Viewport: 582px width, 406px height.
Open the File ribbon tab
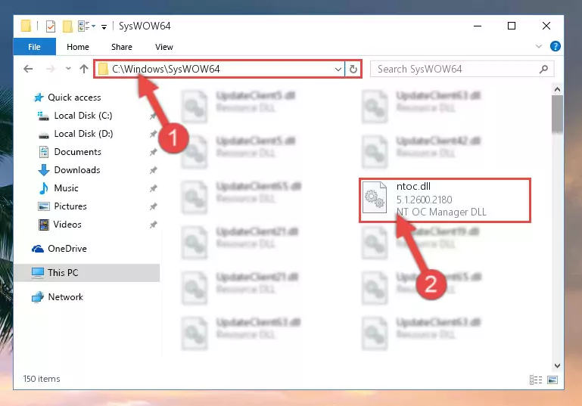[x=35, y=47]
